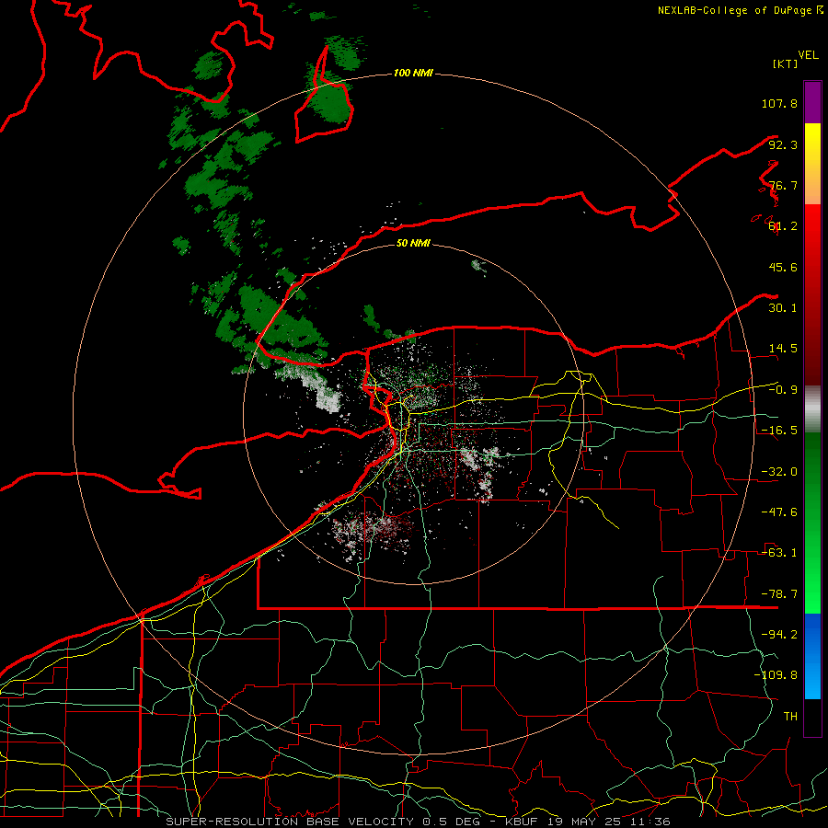The height and width of the screenshot is (828, 828).
Task: Click the -32.0 velocity scale value
Action: [779, 472]
